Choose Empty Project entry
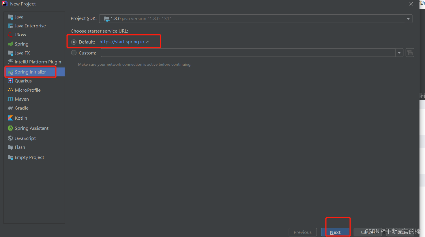This screenshot has height=237, width=425. [x=34, y=157]
